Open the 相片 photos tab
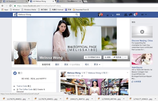Screen dimensions: 158x101 [87, 64]
